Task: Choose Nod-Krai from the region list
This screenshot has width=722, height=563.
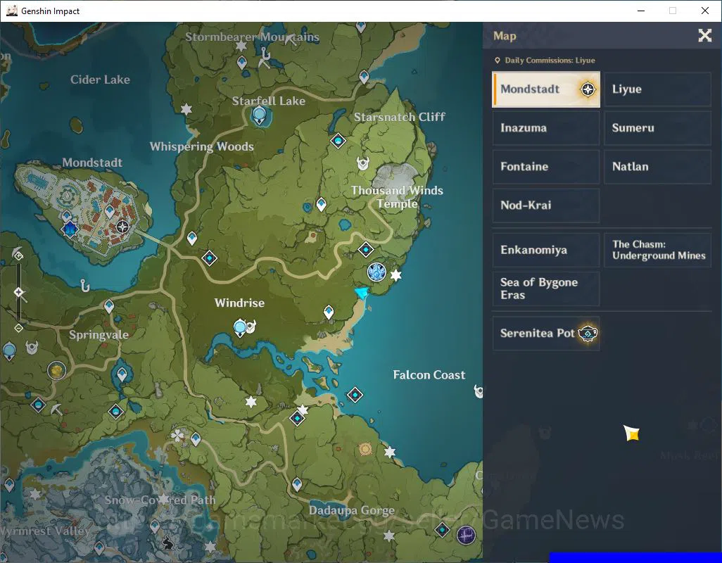Action: coord(546,205)
